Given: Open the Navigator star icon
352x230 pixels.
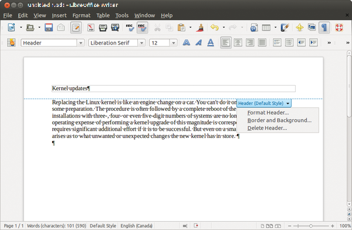Looking at the screenshot, I should (x=299, y=28).
